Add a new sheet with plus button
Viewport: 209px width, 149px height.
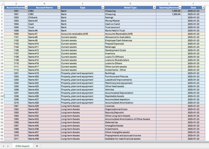(37, 146)
